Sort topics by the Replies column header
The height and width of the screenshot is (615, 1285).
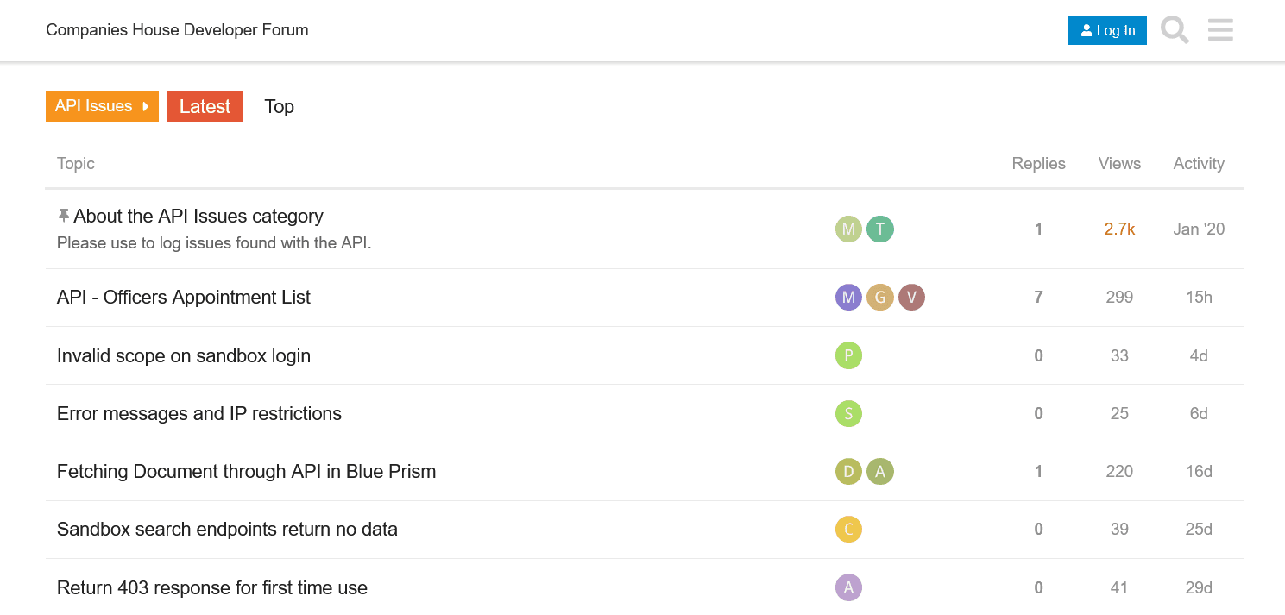[x=1038, y=164]
